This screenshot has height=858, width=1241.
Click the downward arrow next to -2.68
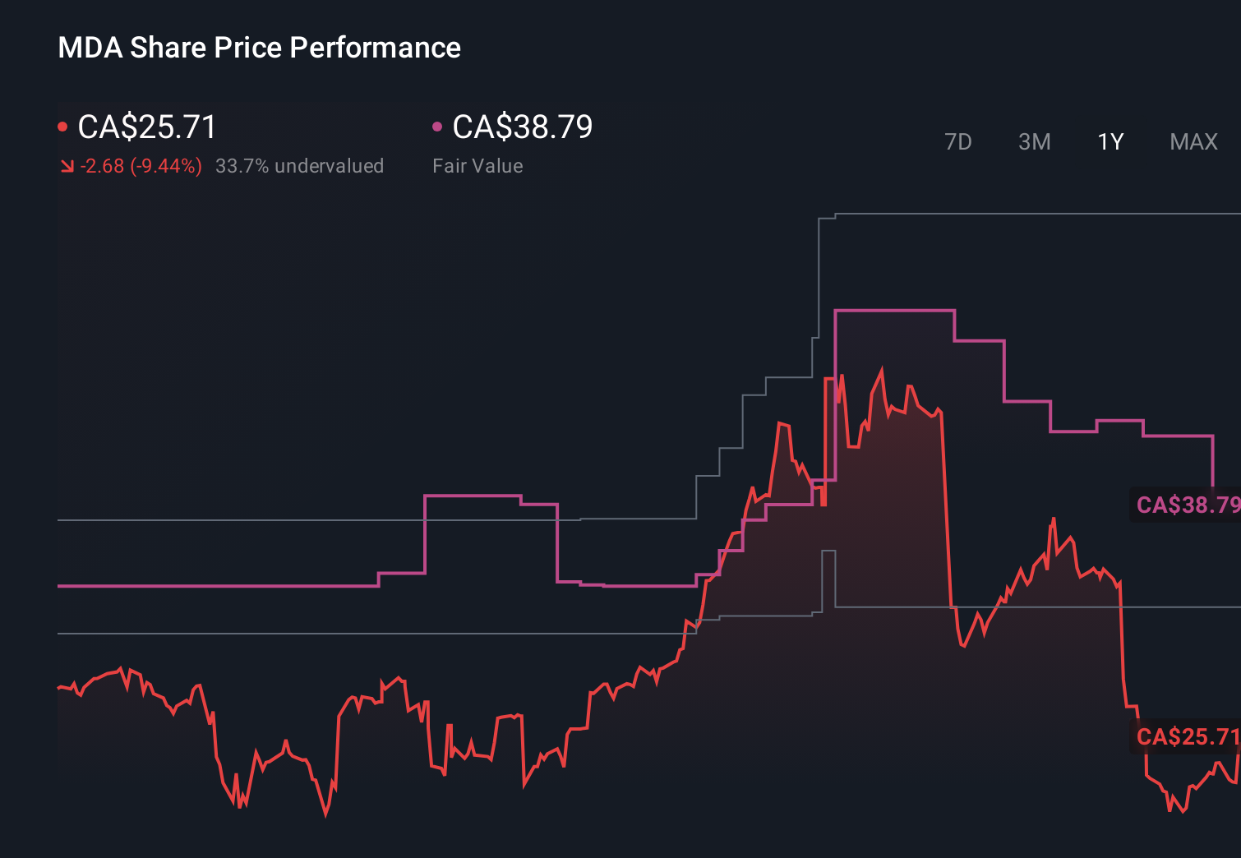tap(67, 165)
